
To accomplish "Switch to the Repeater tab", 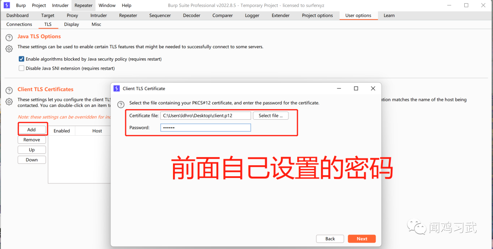I will coord(128,15).
